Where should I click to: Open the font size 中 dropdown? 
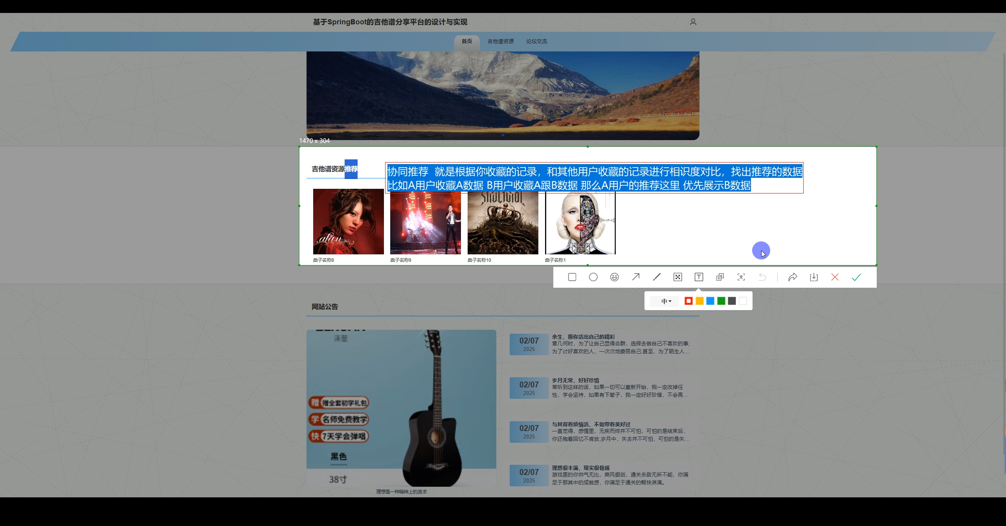666,301
